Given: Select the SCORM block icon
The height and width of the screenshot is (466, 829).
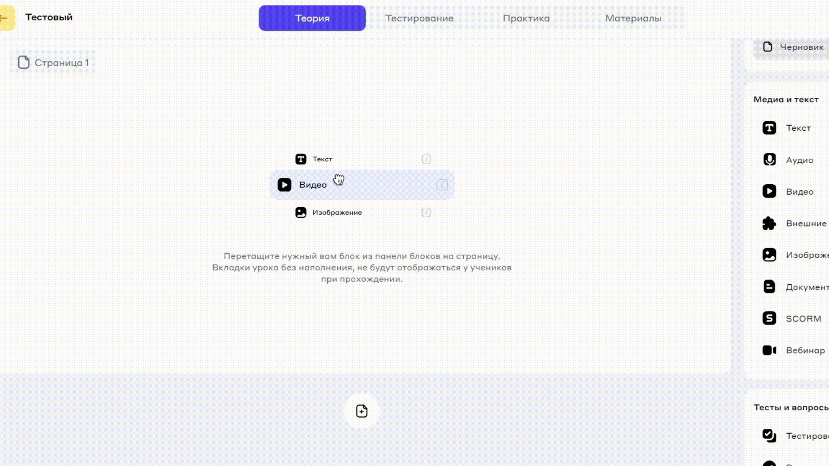Looking at the screenshot, I should (x=769, y=318).
